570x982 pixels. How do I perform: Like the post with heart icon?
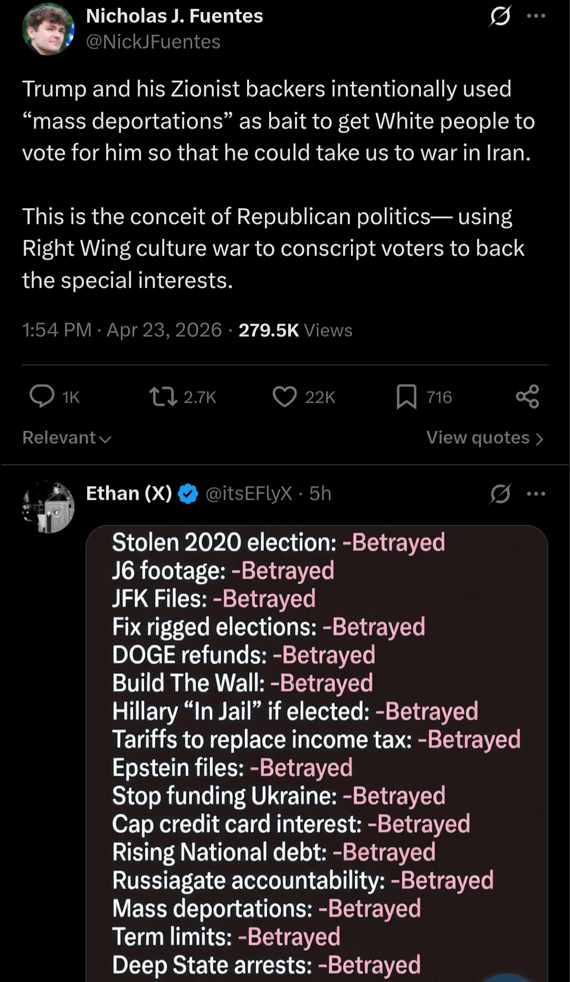pyautogui.click(x=285, y=396)
